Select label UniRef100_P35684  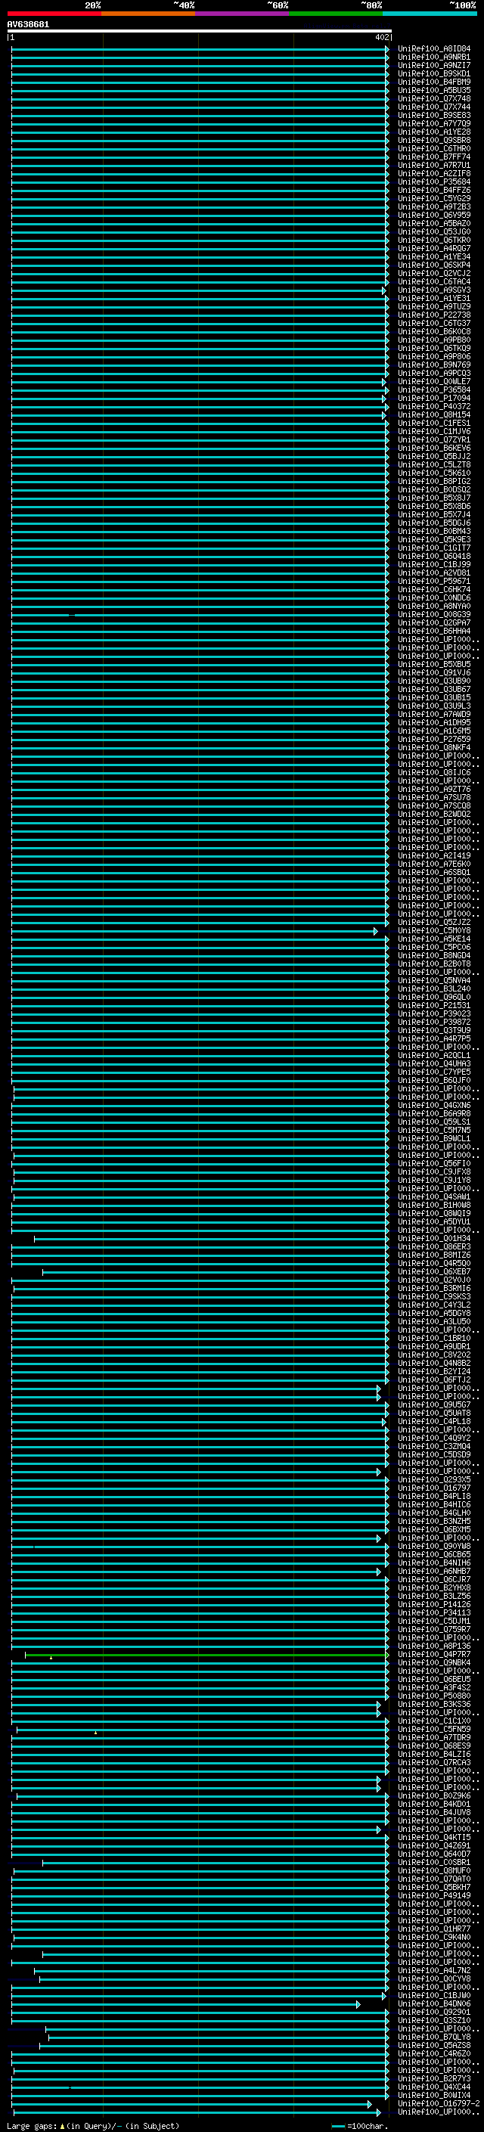coord(434,182)
